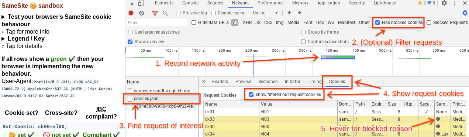The width and height of the screenshot is (469, 137).
Task: Select the Response tab in request details
Action: coord(268,82)
